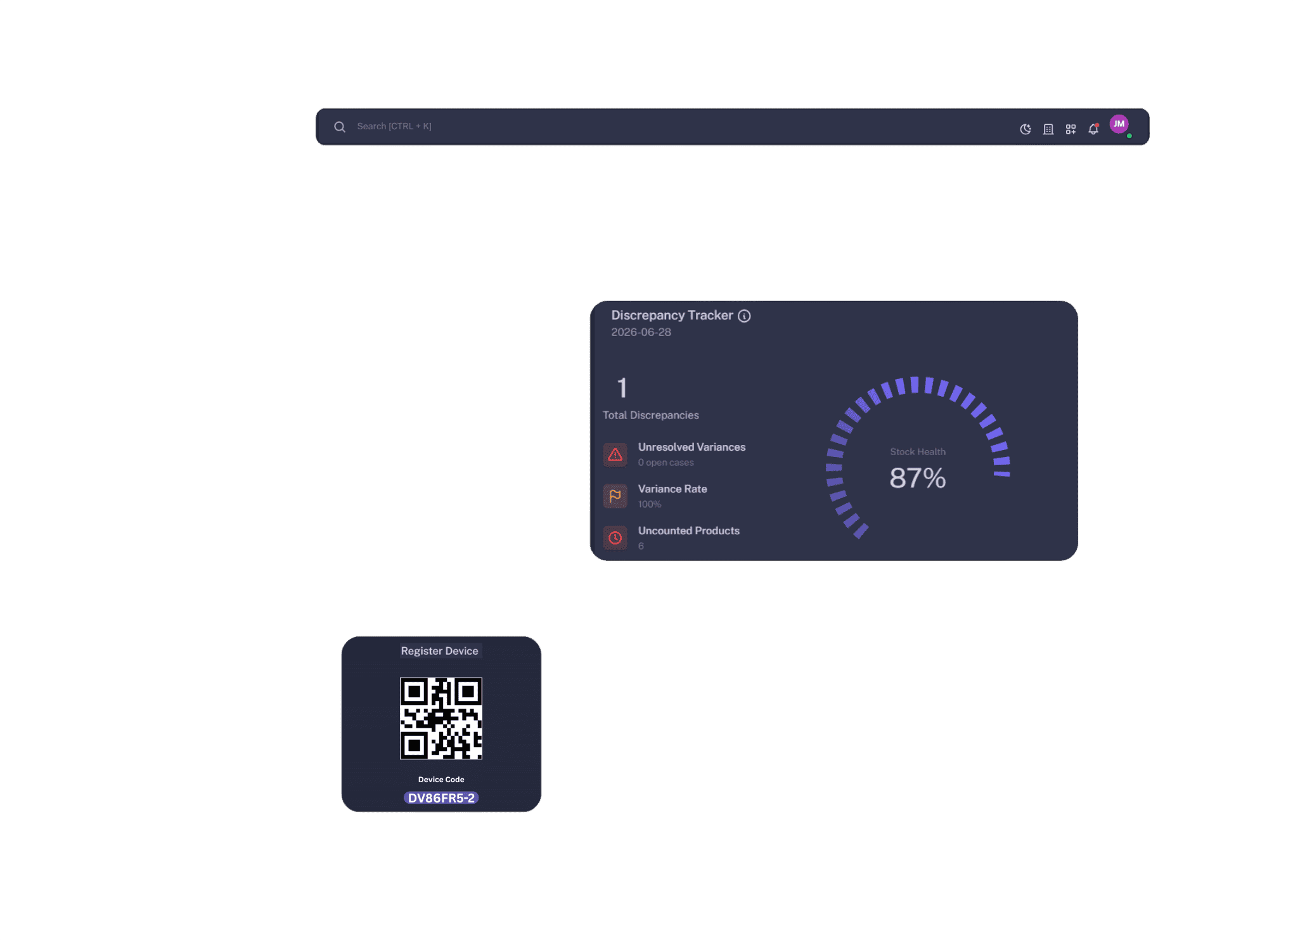The image size is (1293, 940).
Task: Click the Device Code label
Action: coord(441,780)
